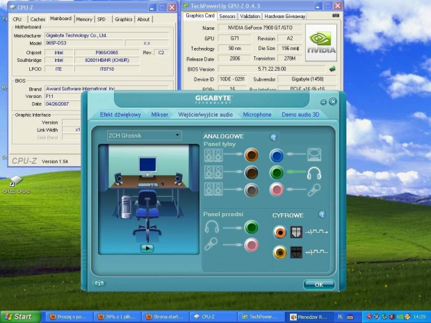Switch to 'Proszę o po...' taskbar window
This screenshot has width=431, height=323.
pos(69,317)
